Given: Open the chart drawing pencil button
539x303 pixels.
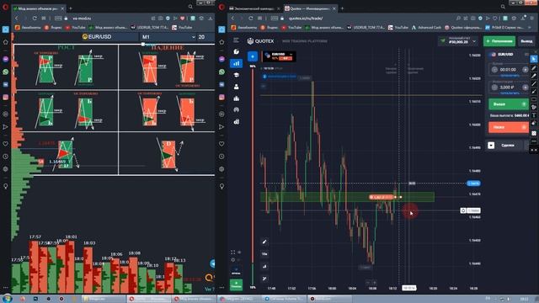Looking at the screenshot, I should [264, 242].
